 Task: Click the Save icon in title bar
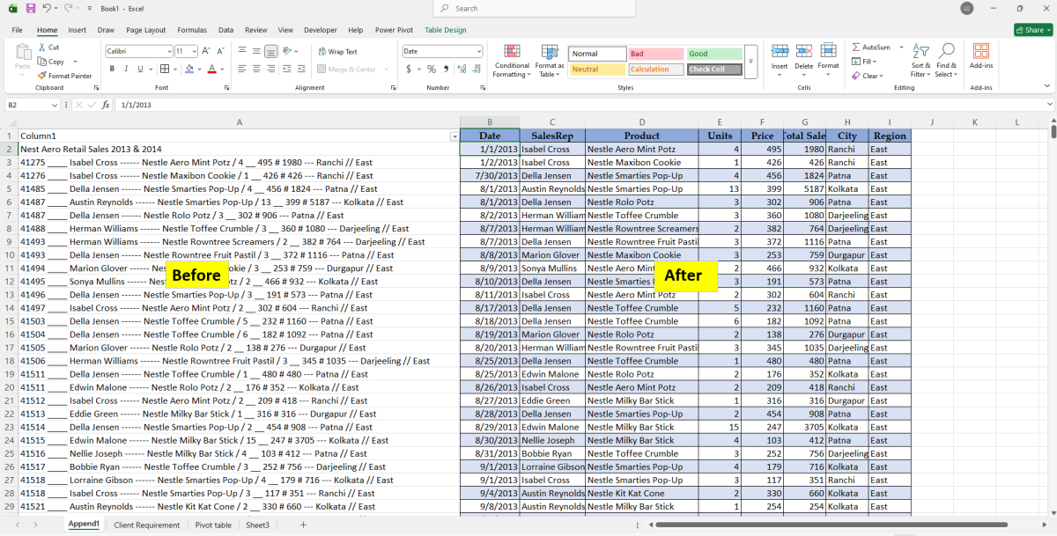[x=31, y=8]
